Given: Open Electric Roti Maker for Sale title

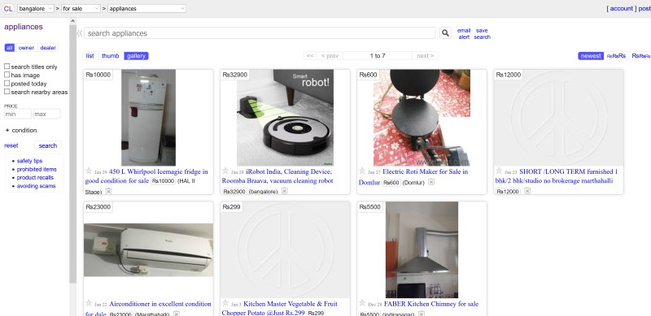Looking at the screenshot, I should (x=413, y=176).
